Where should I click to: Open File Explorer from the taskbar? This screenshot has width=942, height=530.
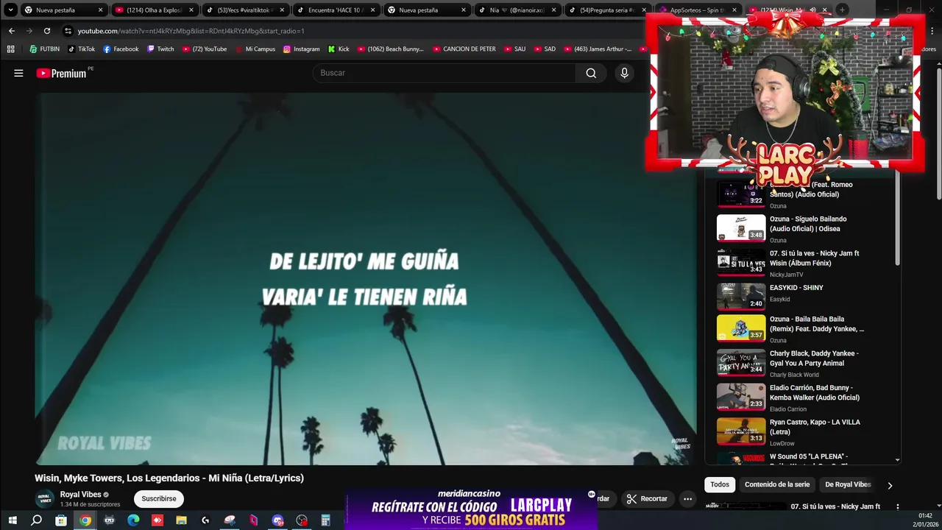coord(181,520)
